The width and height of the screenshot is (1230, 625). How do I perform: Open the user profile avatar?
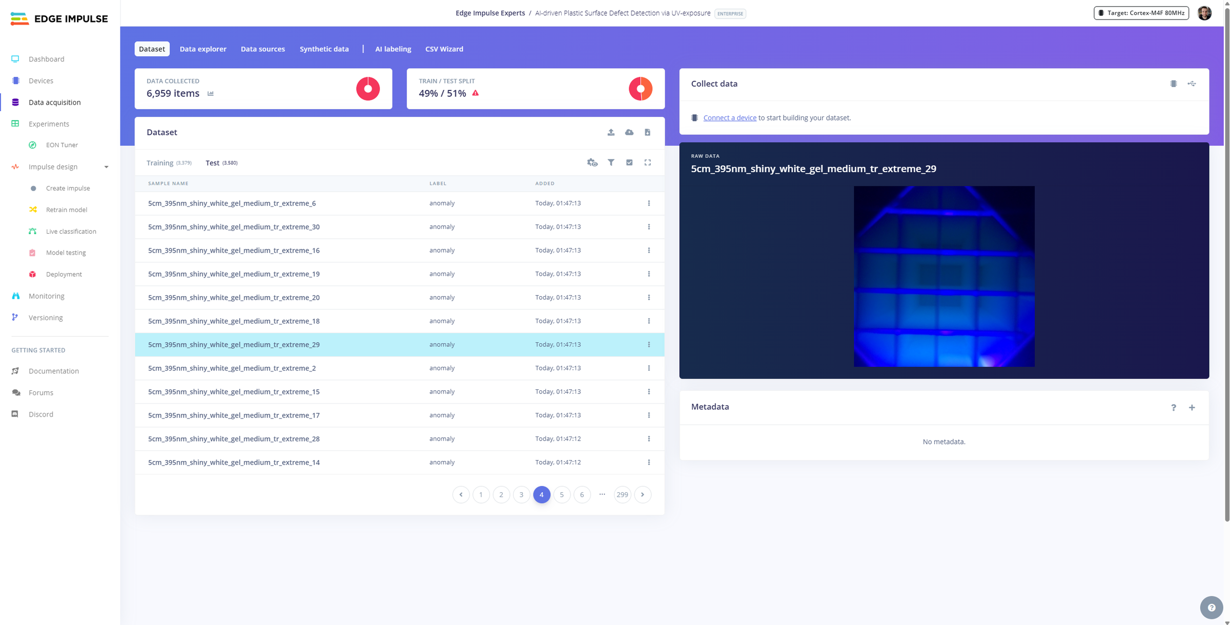1205,13
